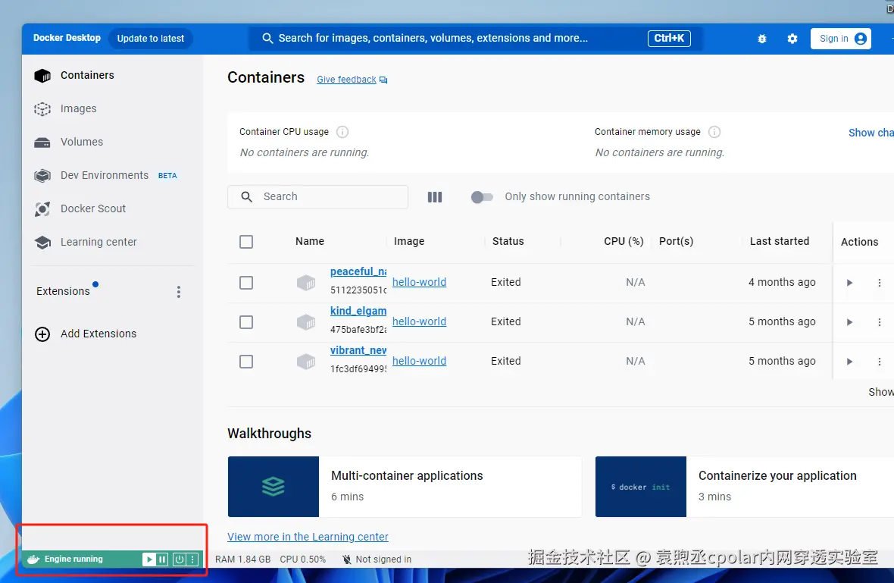Open more actions menu for peaceful container
Viewport: 894px width, 583px height.
[x=879, y=283]
